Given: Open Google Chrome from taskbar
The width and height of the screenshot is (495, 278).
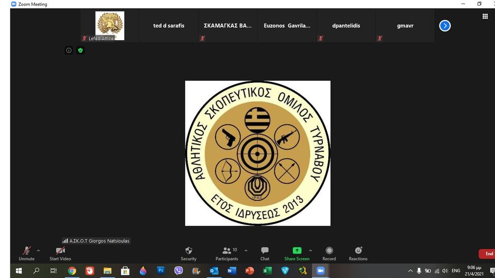Looking at the screenshot, I should click(x=72, y=271).
